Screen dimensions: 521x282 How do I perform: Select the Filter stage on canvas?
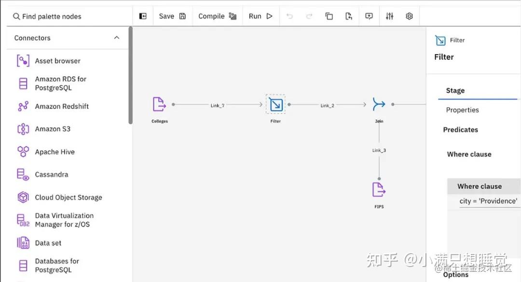(x=275, y=104)
